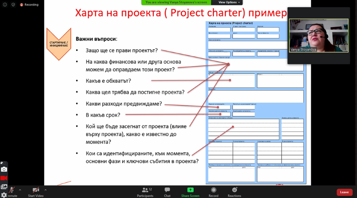Open the Chat panel
The width and height of the screenshot is (357, 198).
[167, 192]
